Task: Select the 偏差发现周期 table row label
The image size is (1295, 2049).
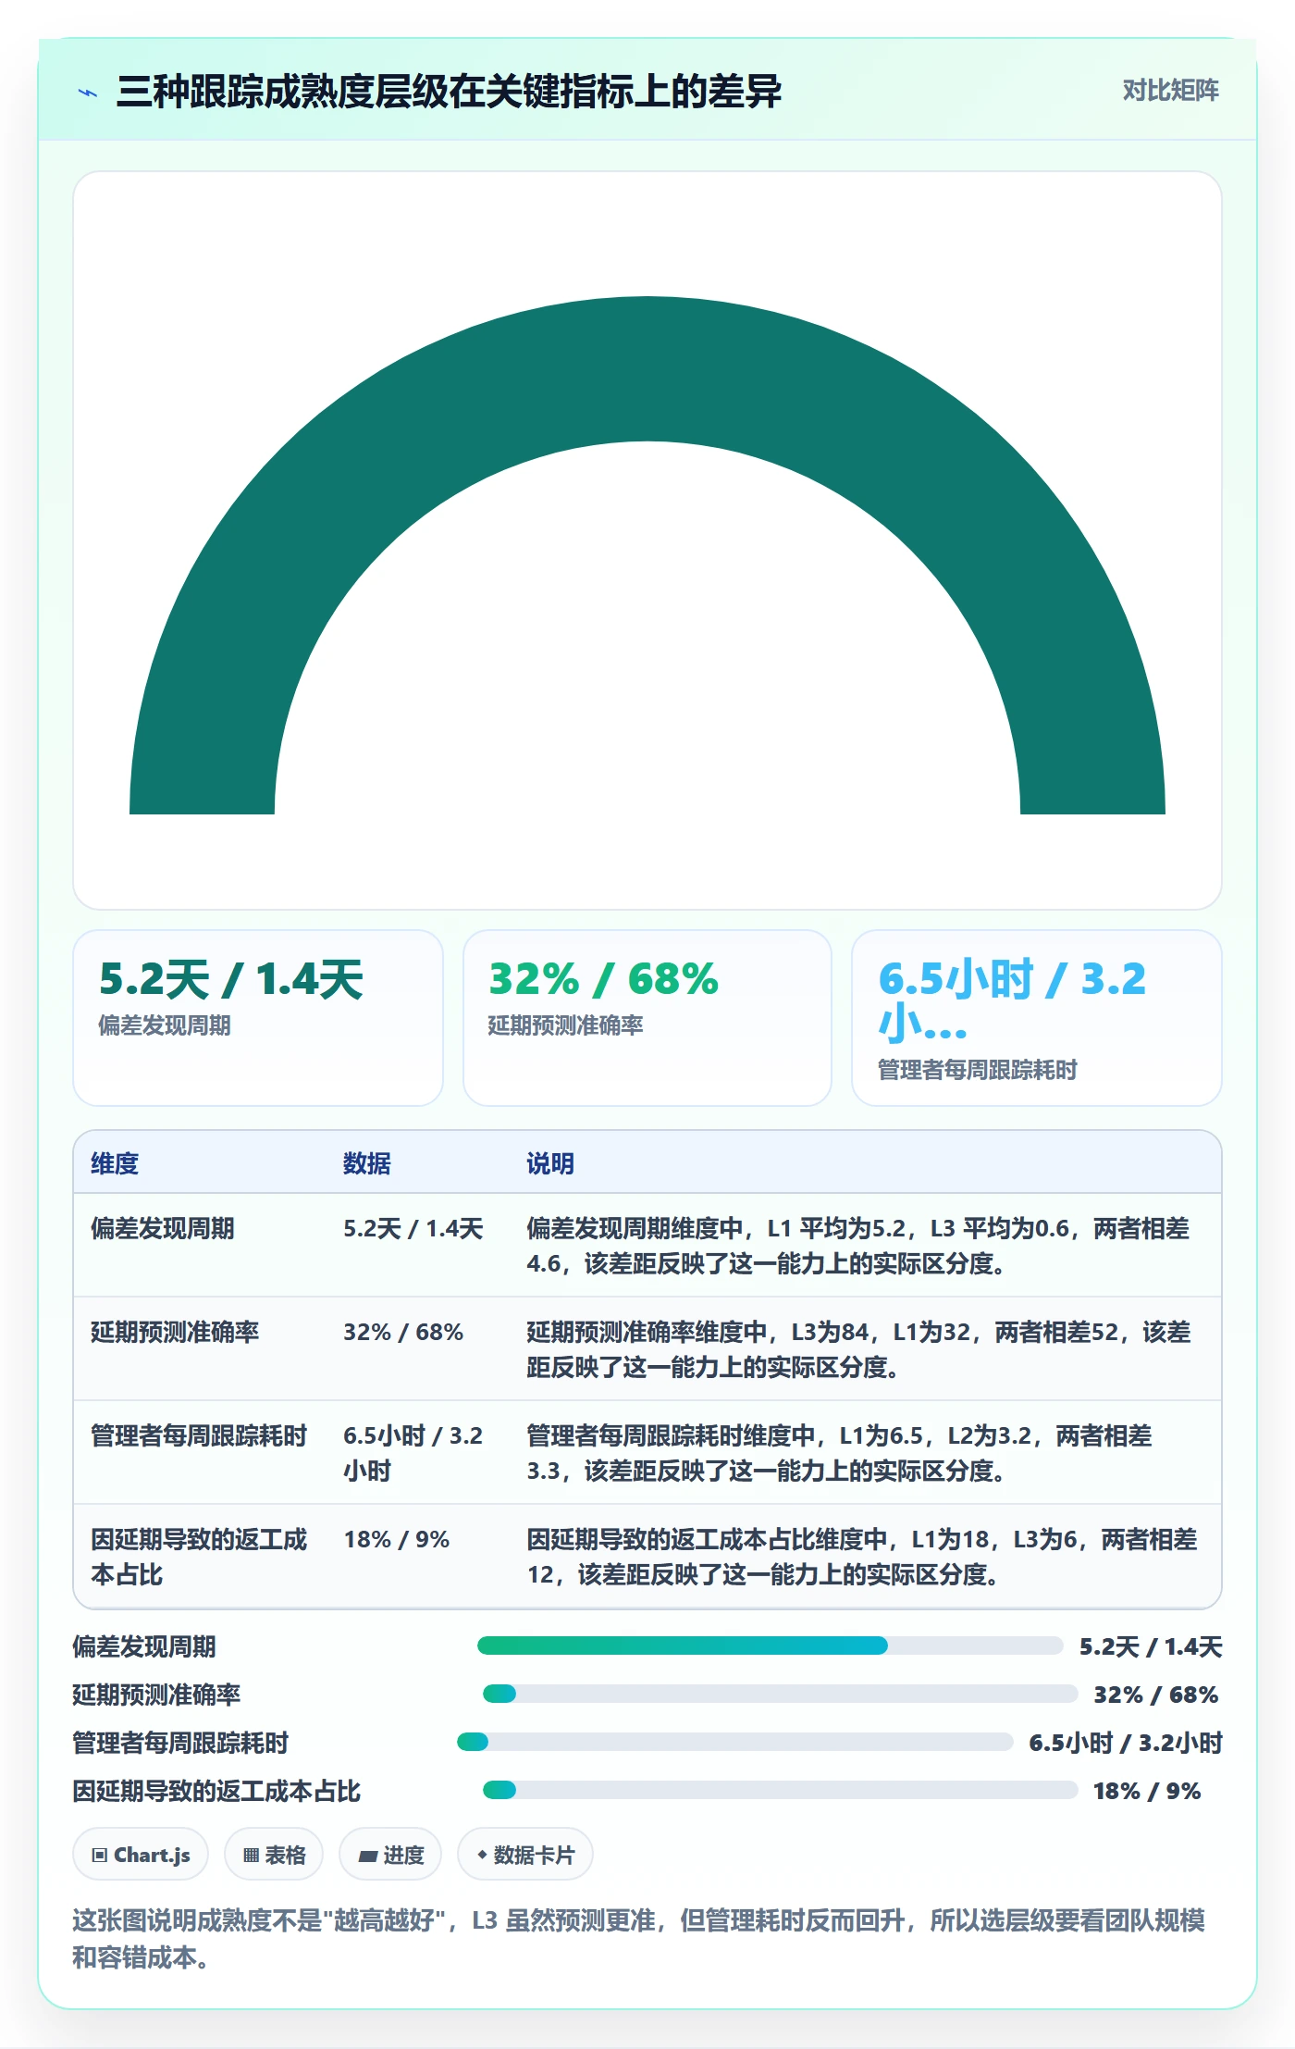Action: coord(163,1228)
